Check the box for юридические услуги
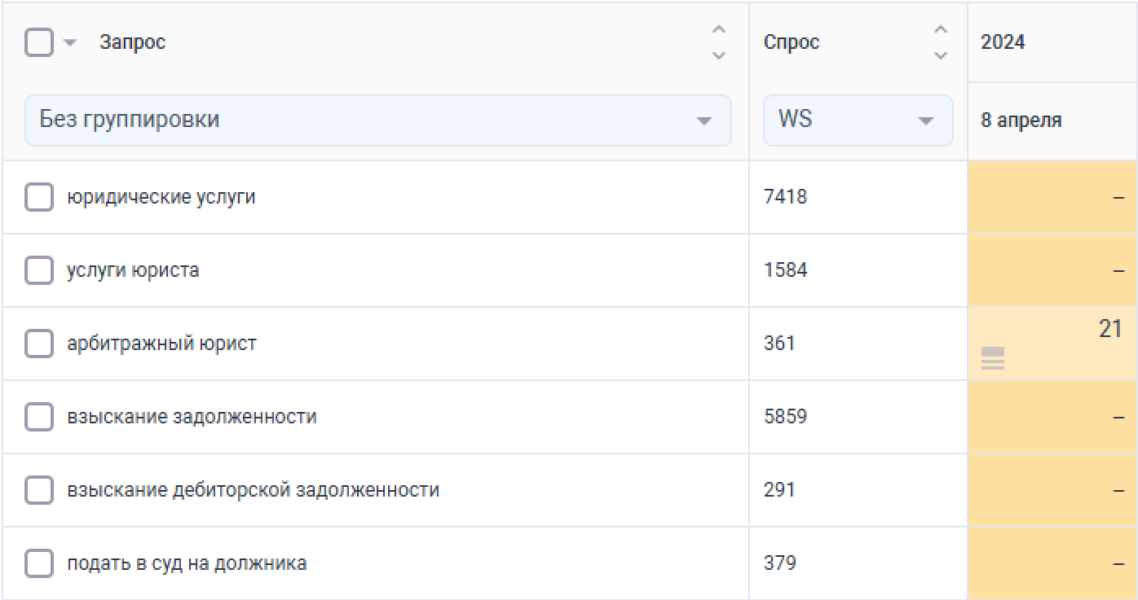Image resolution: width=1138 pixels, height=600 pixels. 39,197
